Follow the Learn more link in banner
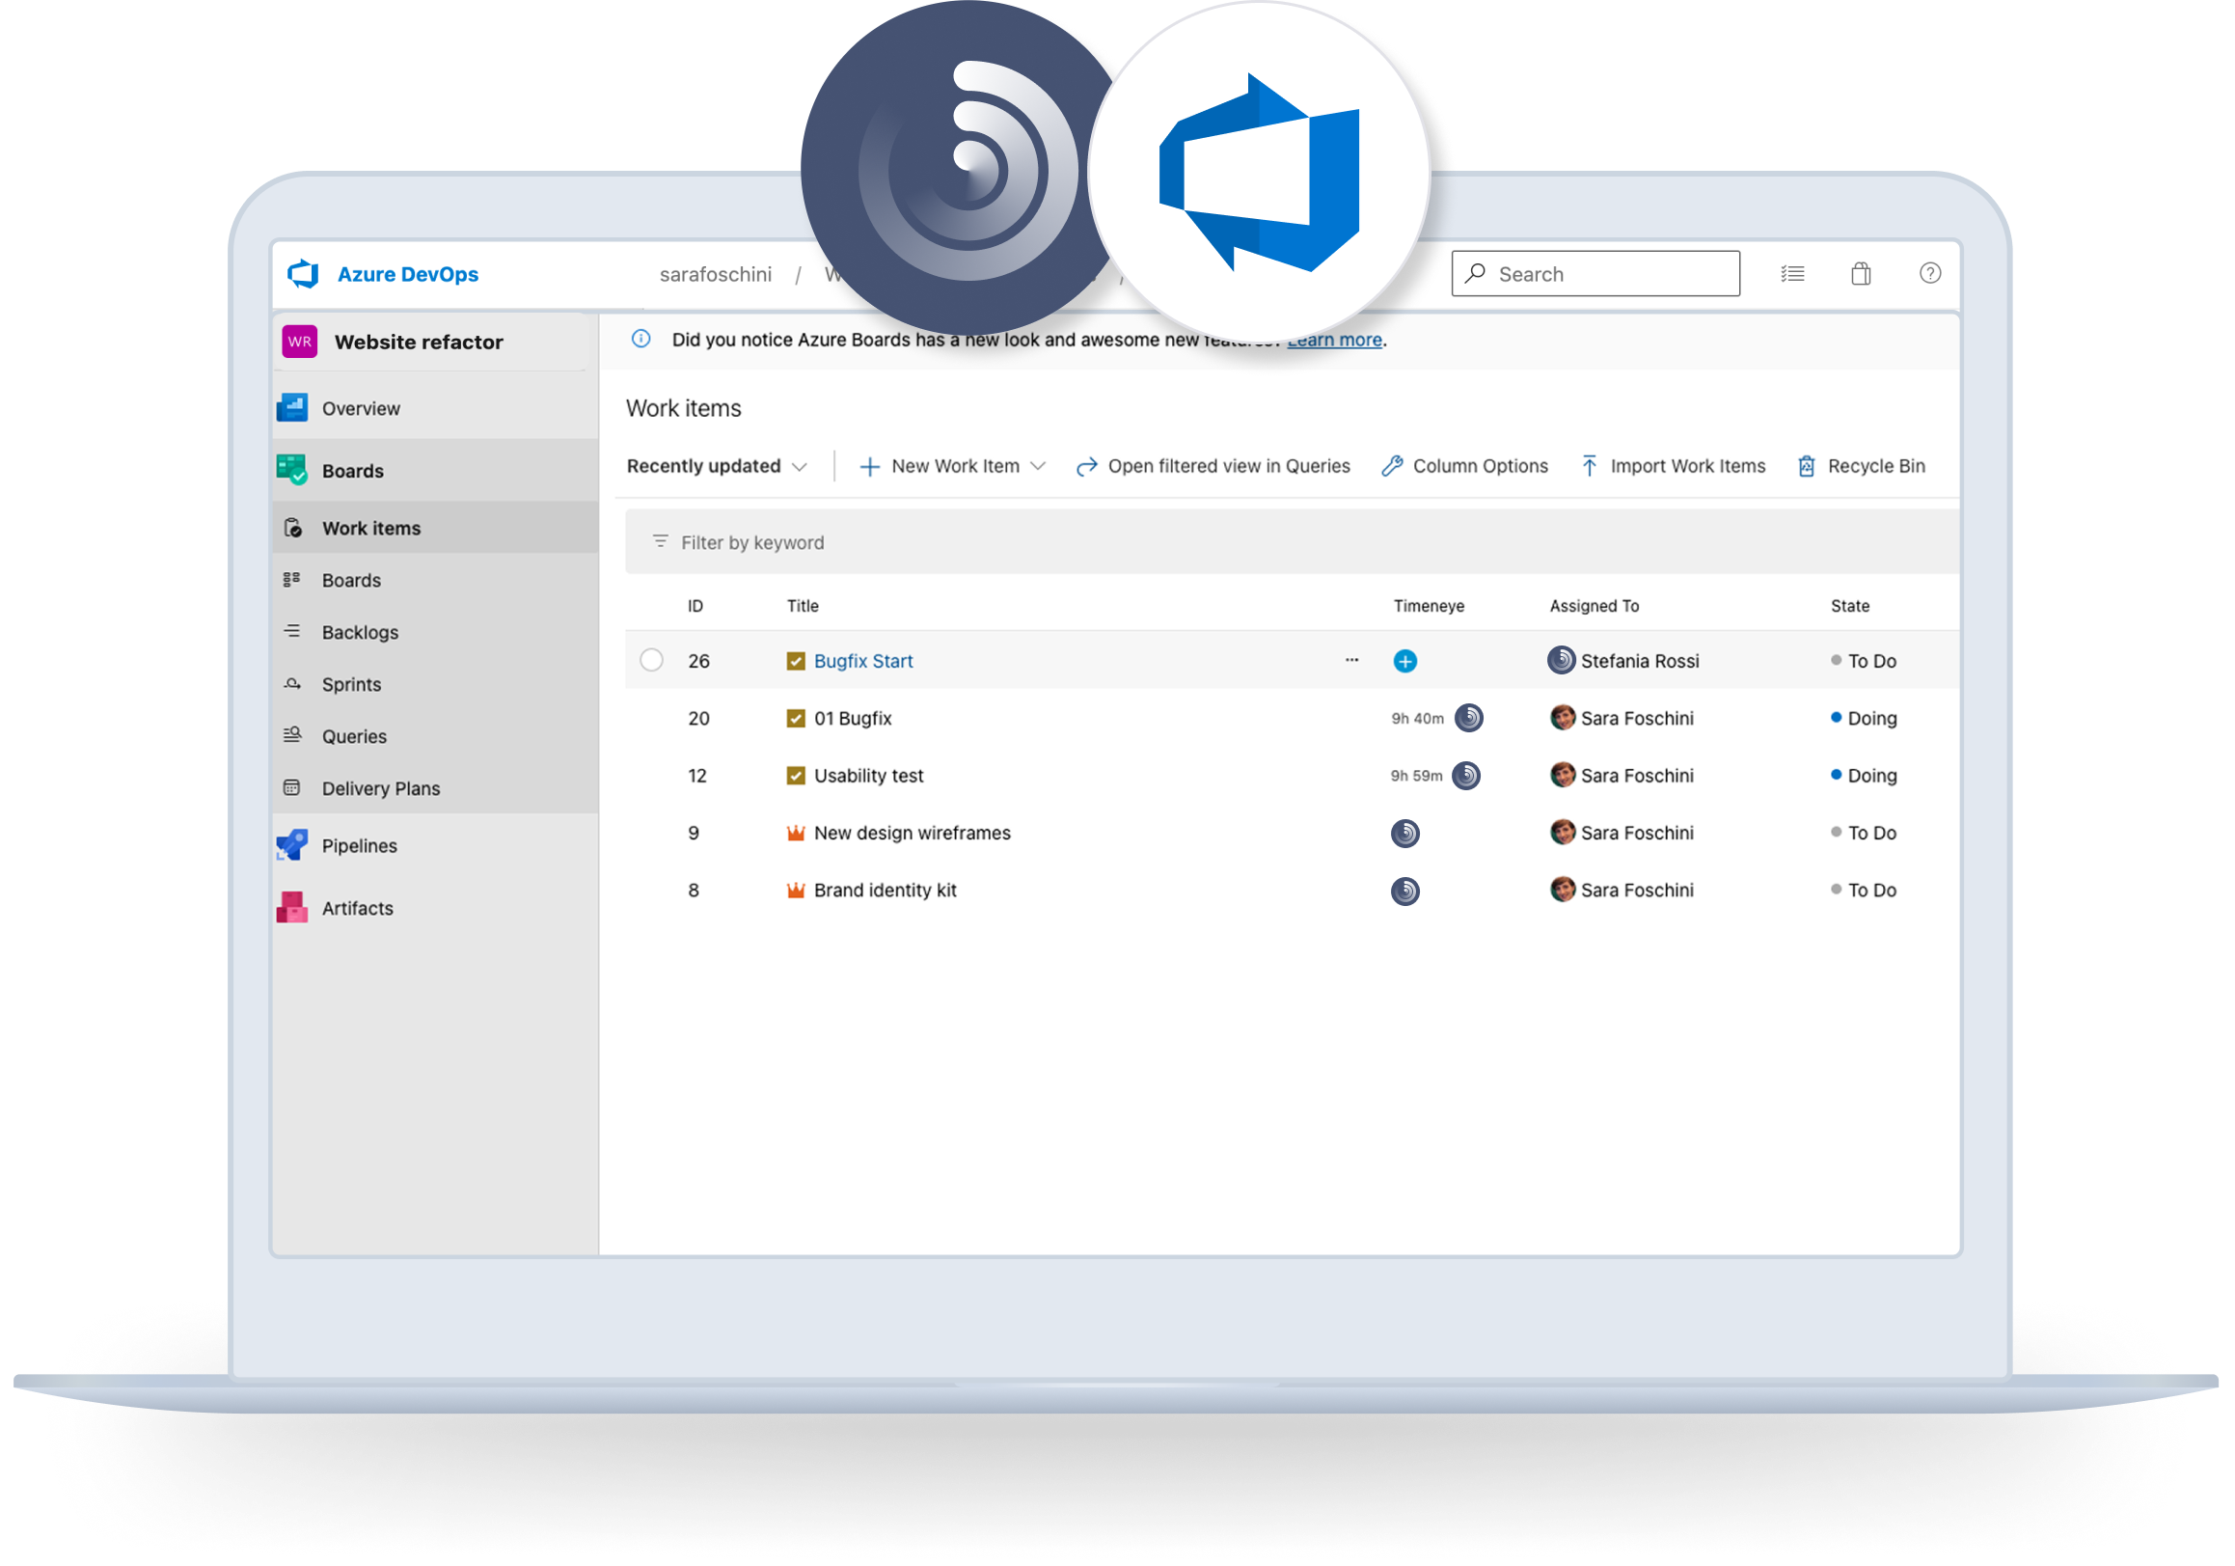2235x1566 pixels. point(1334,340)
